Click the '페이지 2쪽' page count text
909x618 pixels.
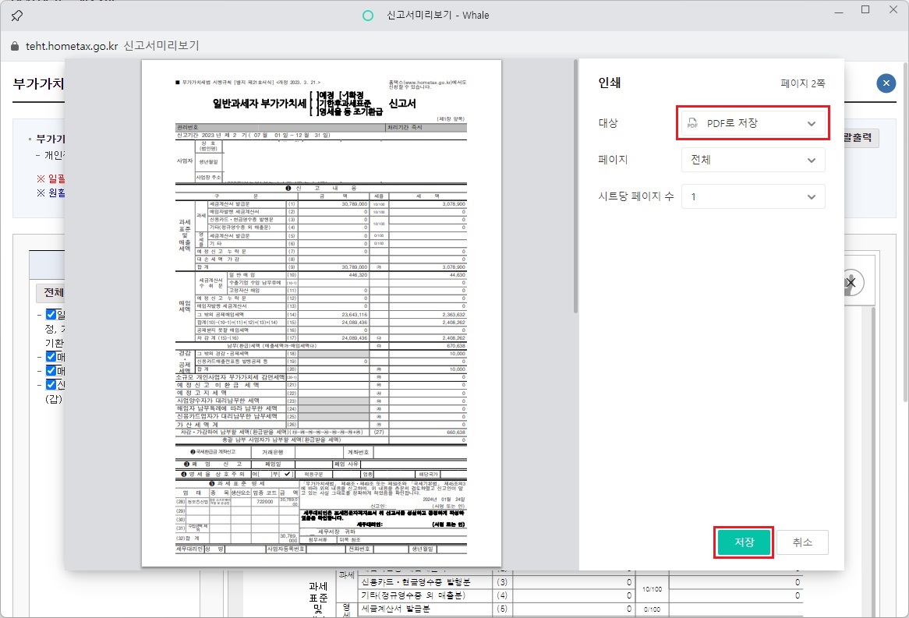point(802,83)
